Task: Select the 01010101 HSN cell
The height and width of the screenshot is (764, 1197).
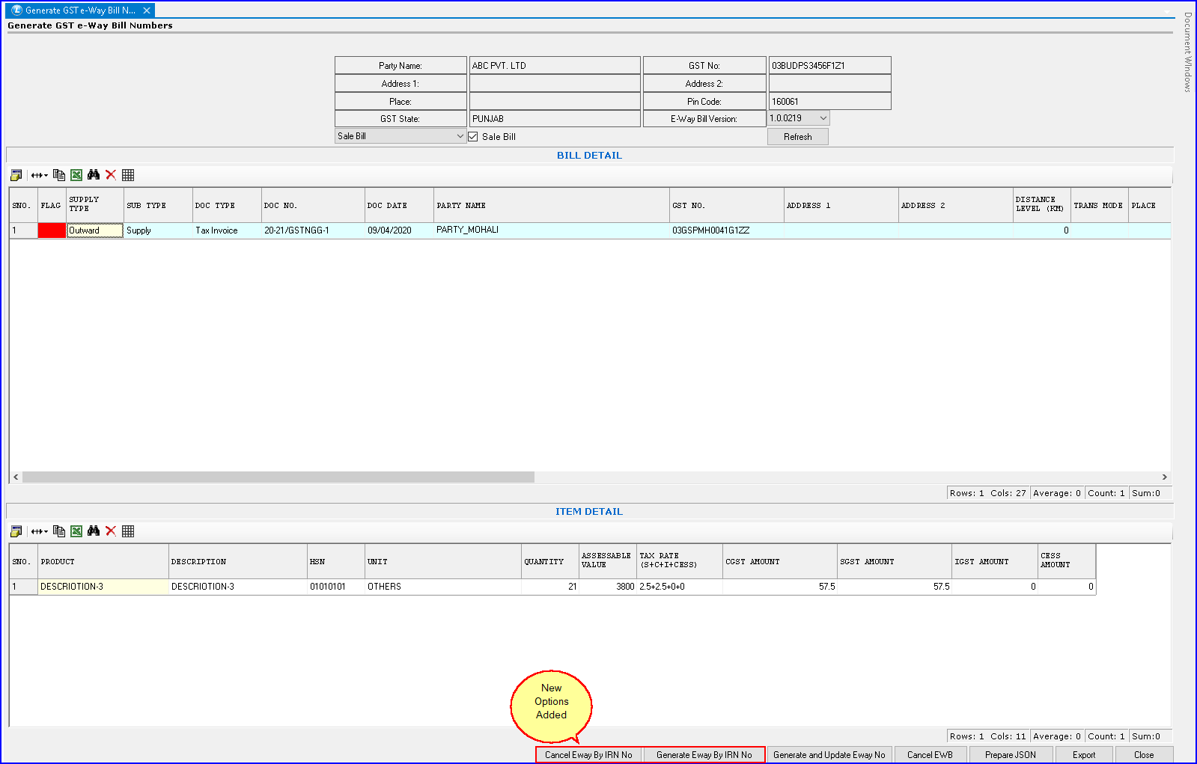Action: [x=335, y=587]
